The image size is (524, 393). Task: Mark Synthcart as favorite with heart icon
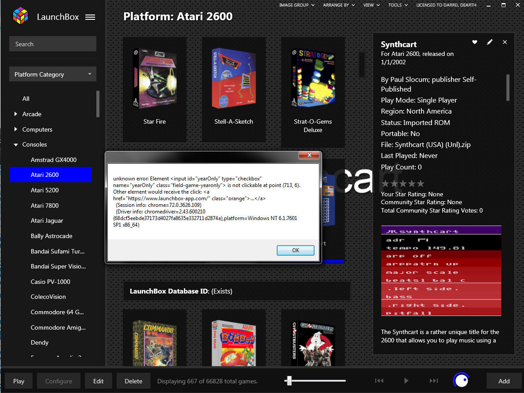point(475,42)
